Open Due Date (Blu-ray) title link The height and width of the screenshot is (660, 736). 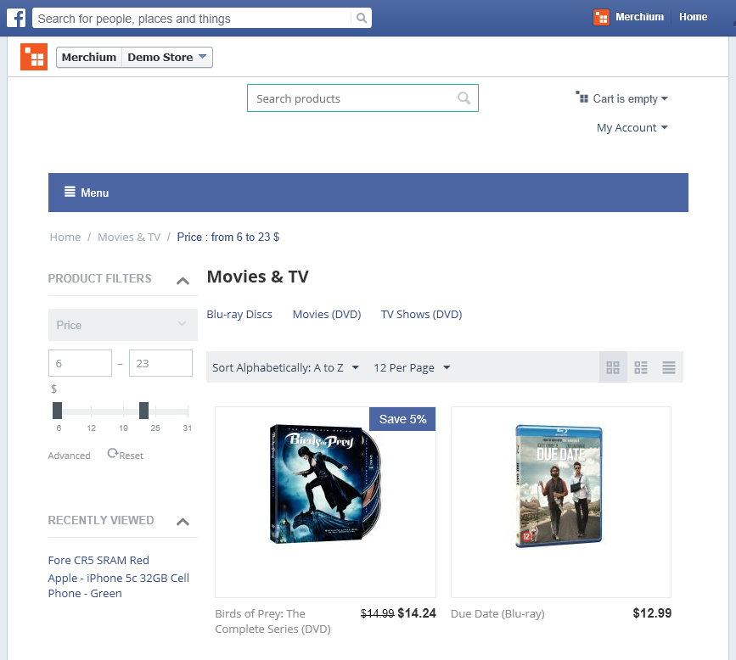[x=497, y=613]
